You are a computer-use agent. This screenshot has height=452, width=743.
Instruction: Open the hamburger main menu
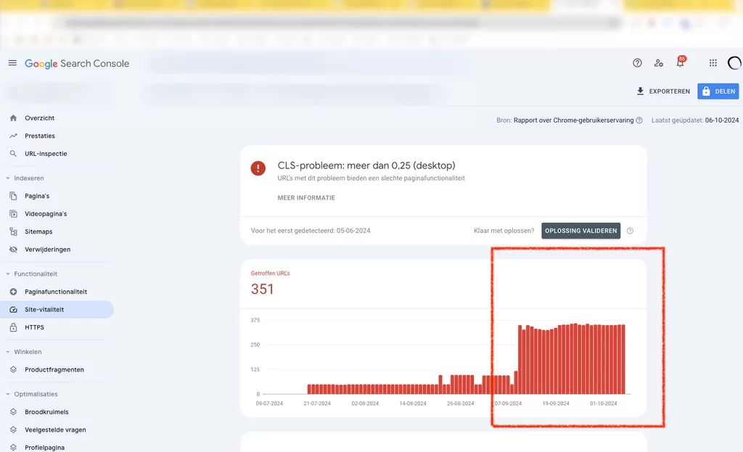tap(12, 63)
